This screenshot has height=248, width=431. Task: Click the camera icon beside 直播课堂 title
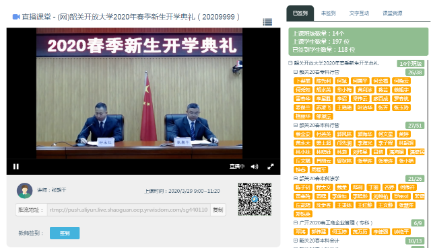click(x=16, y=17)
